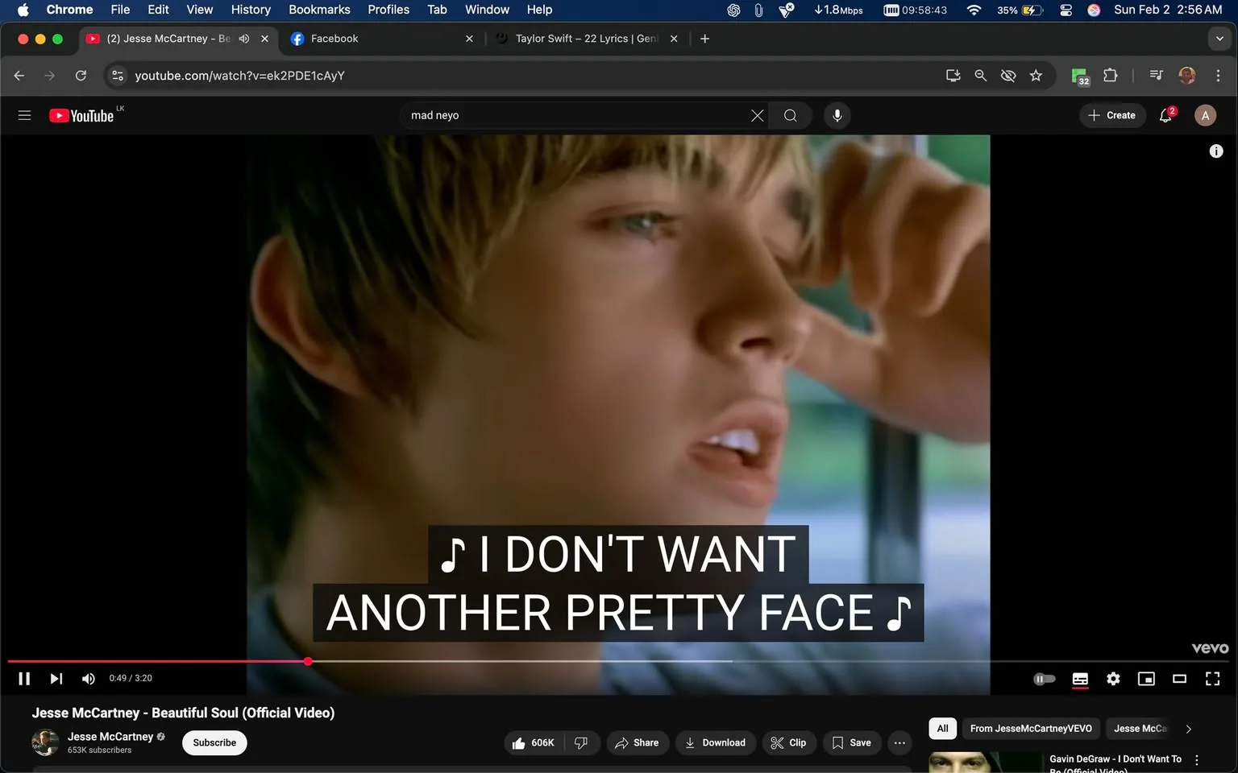
Task: Open the playback quality settings gear
Action: pos(1113,678)
